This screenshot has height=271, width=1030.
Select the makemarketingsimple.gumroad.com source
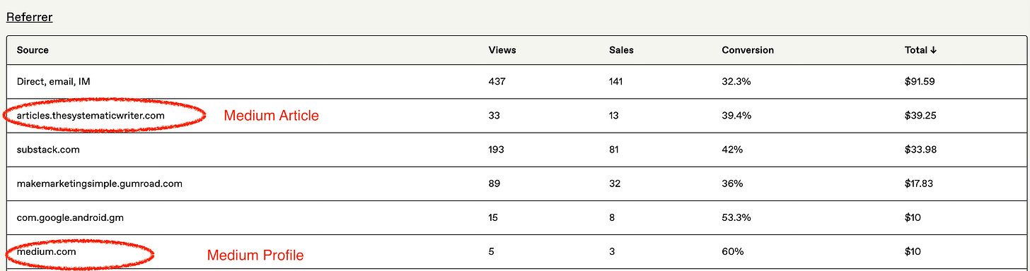pos(100,183)
